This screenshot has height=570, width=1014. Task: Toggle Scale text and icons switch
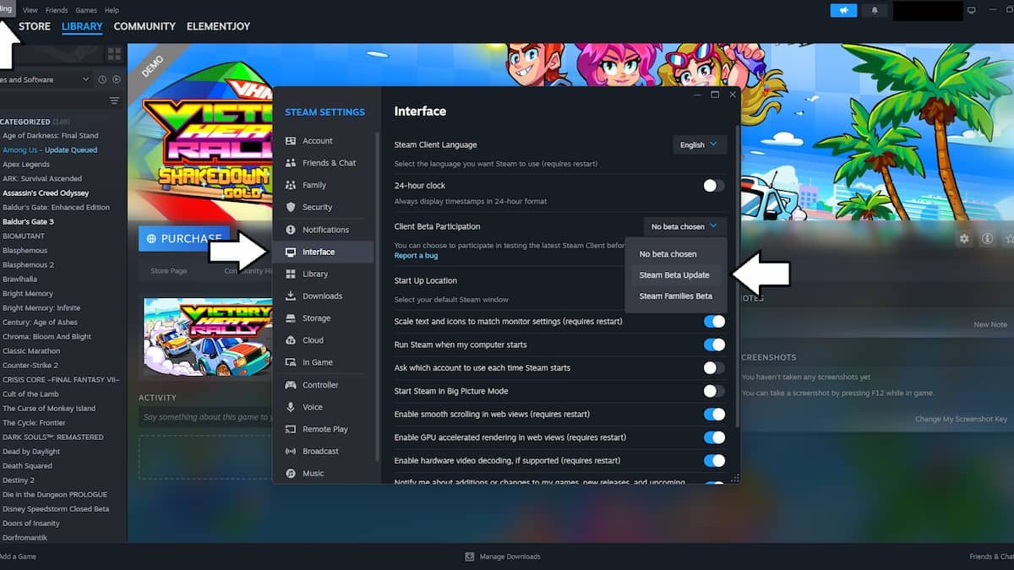coord(714,322)
